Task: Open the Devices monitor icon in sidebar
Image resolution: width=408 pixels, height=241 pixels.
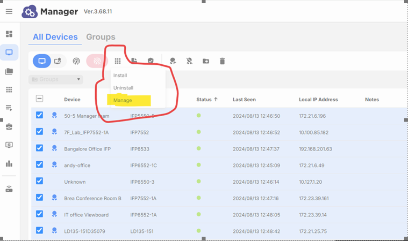Action: pyautogui.click(x=9, y=52)
